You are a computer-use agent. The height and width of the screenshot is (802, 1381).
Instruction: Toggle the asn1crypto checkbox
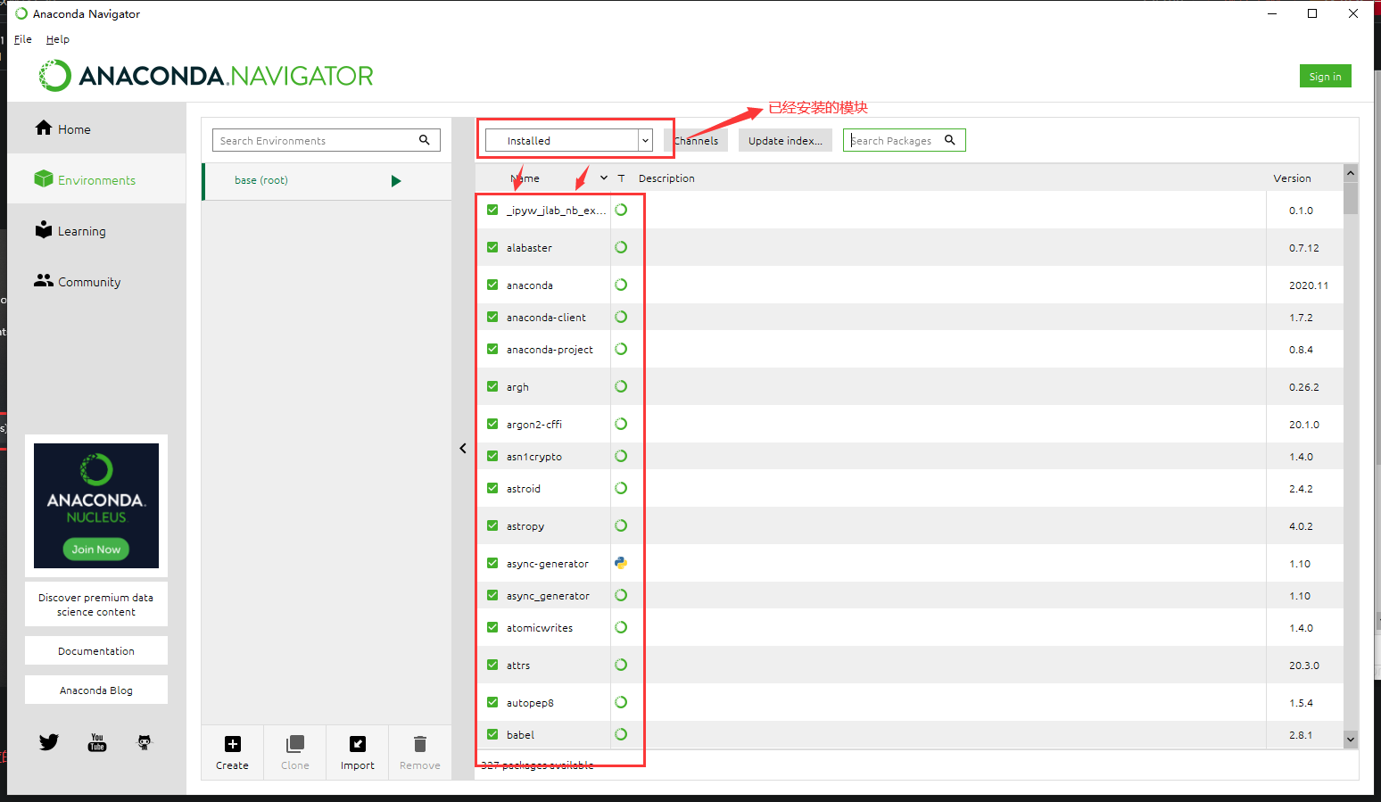(x=492, y=456)
